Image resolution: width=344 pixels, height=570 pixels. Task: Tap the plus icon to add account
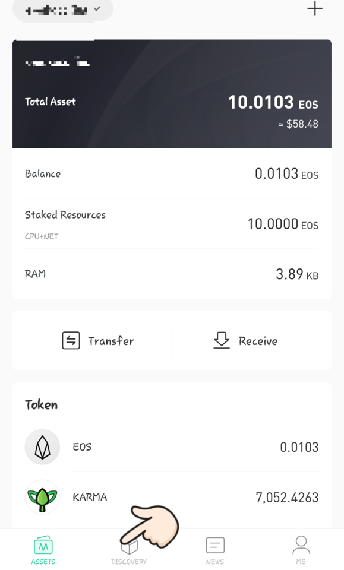[x=314, y=9]
